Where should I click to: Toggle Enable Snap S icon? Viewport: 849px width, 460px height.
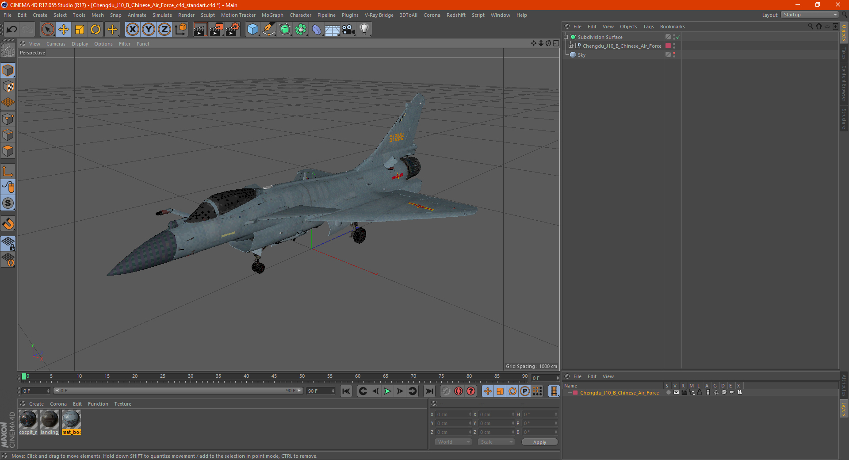coord(8,203)
